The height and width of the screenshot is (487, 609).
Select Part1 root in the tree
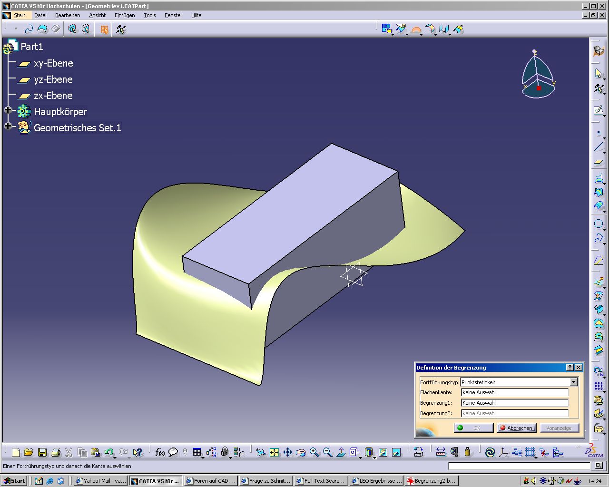[32, 47]
